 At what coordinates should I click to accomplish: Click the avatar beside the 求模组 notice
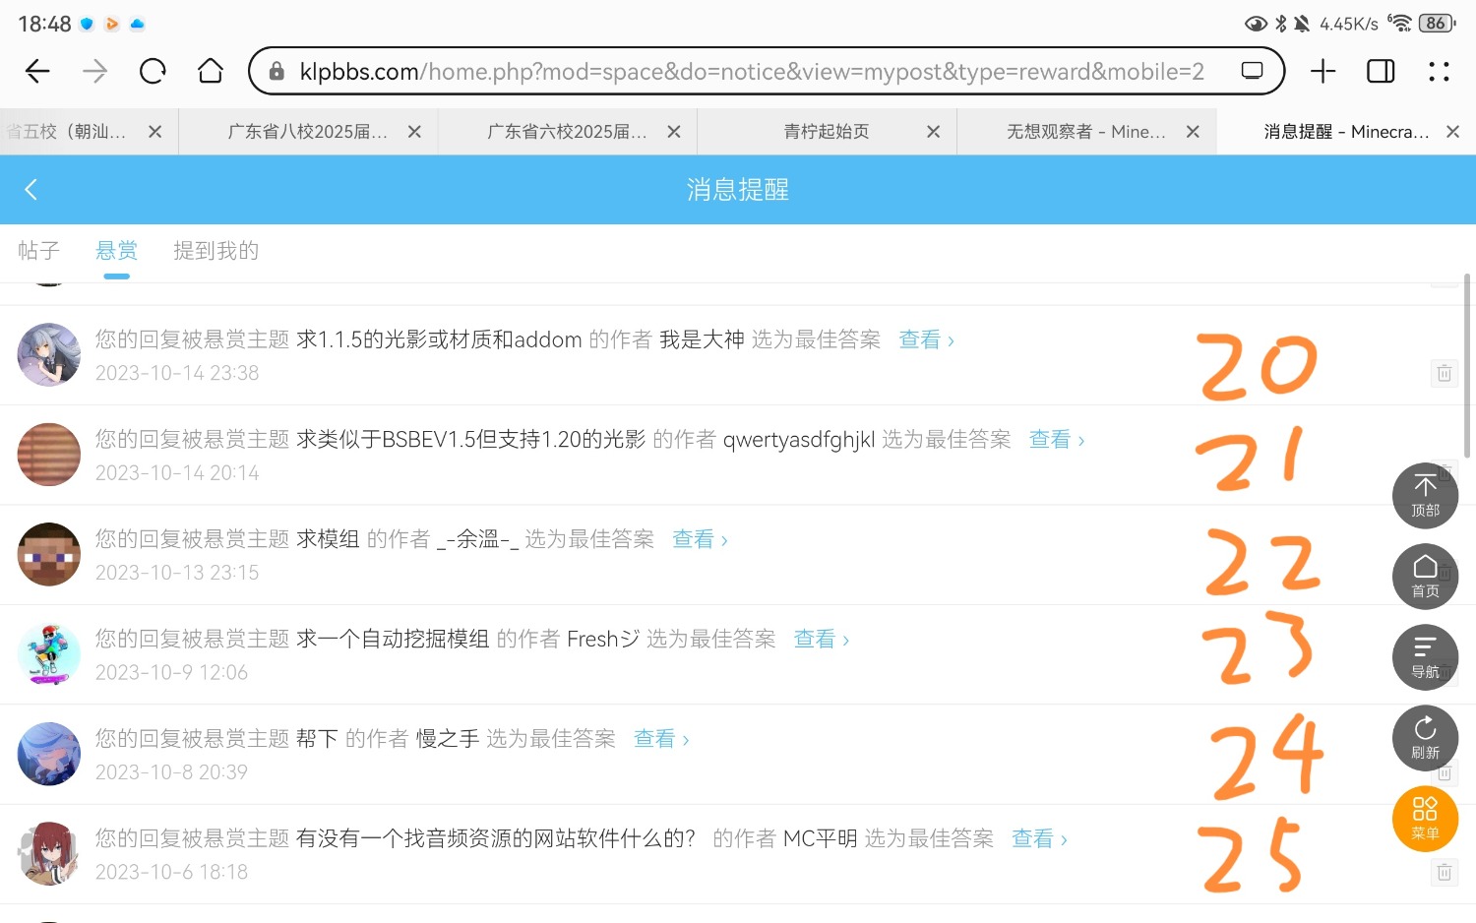[49, 554]
